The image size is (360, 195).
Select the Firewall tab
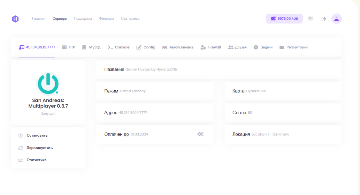coord(211,47)
